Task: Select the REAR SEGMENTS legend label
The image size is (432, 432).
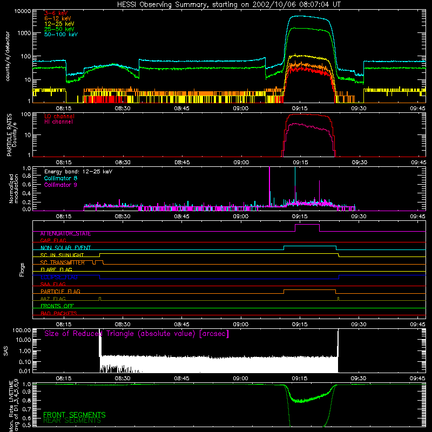Action: click(x=72, y=421)
